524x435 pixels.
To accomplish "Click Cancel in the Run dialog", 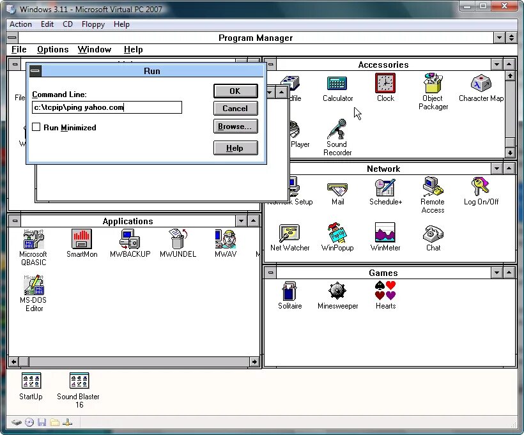I will (x=236, y=108).
